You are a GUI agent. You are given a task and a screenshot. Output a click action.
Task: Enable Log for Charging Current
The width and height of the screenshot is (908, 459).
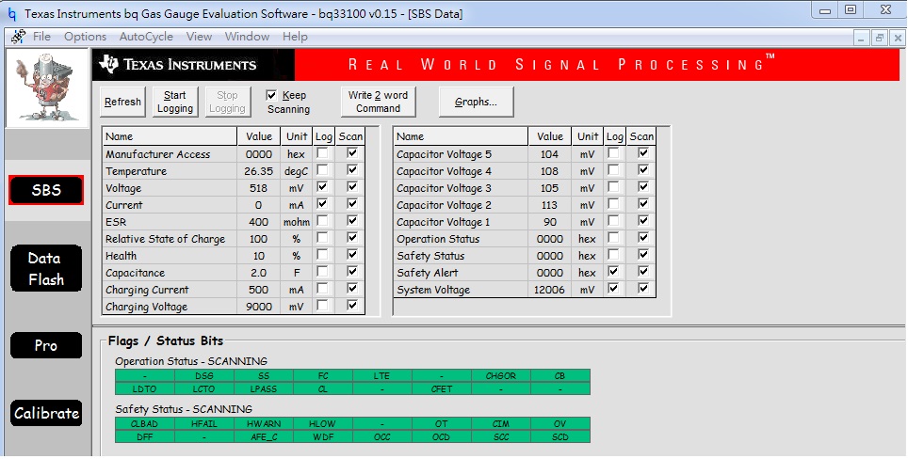[x=322, y=289]
